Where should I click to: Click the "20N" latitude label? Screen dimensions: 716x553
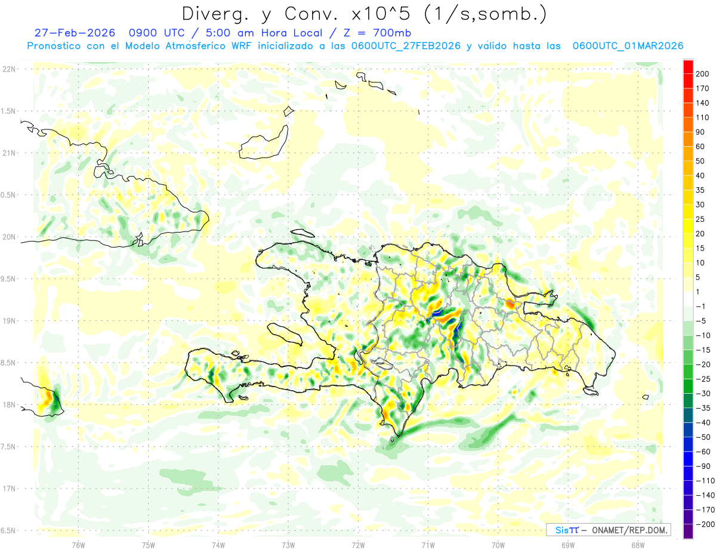click(9, 237)
